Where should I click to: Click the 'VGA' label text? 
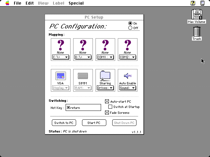(60, 83)
